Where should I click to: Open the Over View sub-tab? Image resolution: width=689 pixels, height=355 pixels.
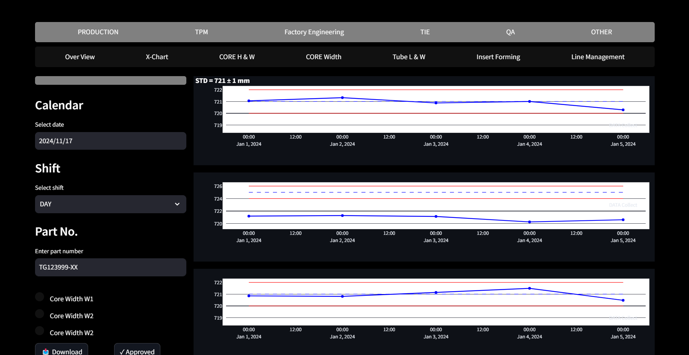point(80,57)
